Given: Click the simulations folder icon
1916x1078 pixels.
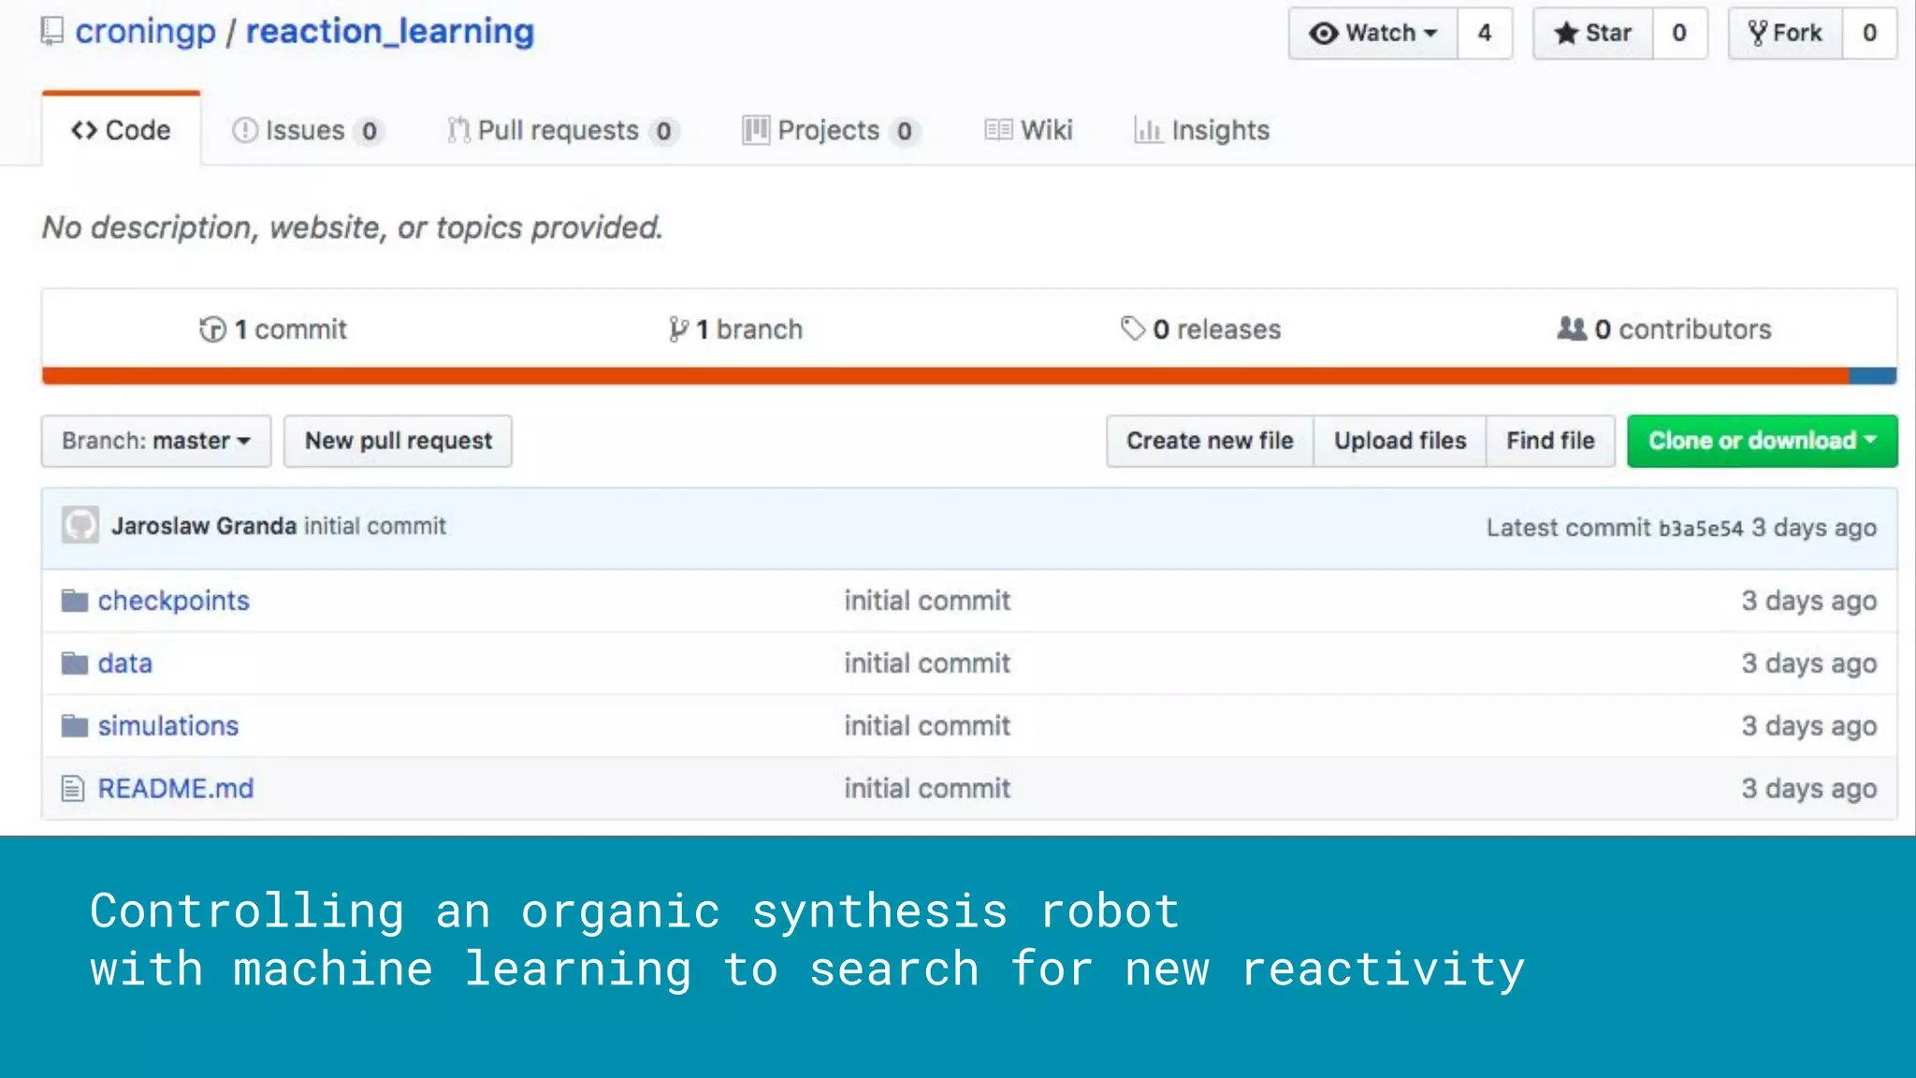Looking at the screenshot, I should click(75, 726).
